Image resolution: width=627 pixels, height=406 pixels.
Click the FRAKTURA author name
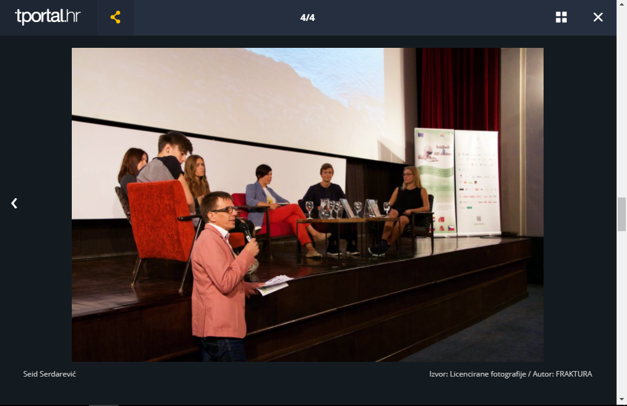[574, 373]
